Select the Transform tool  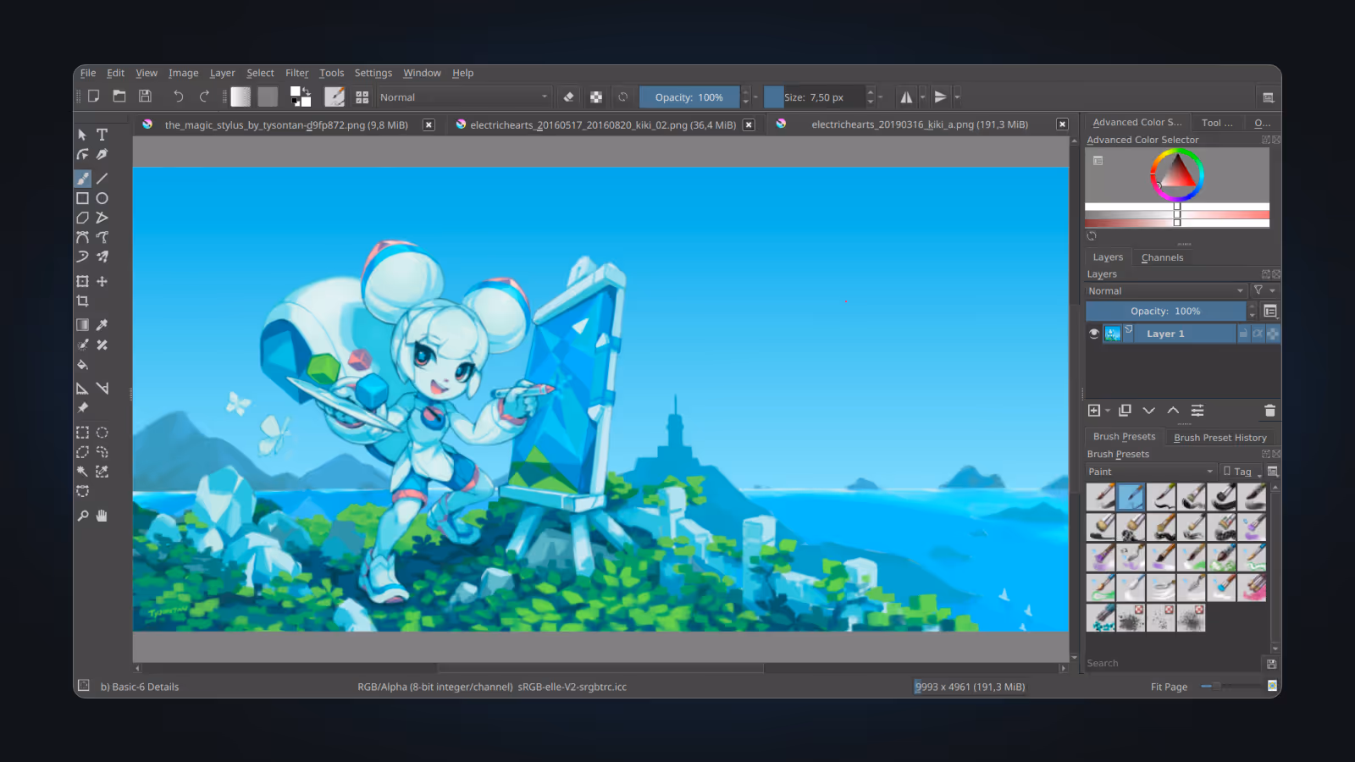coord(82,281)
